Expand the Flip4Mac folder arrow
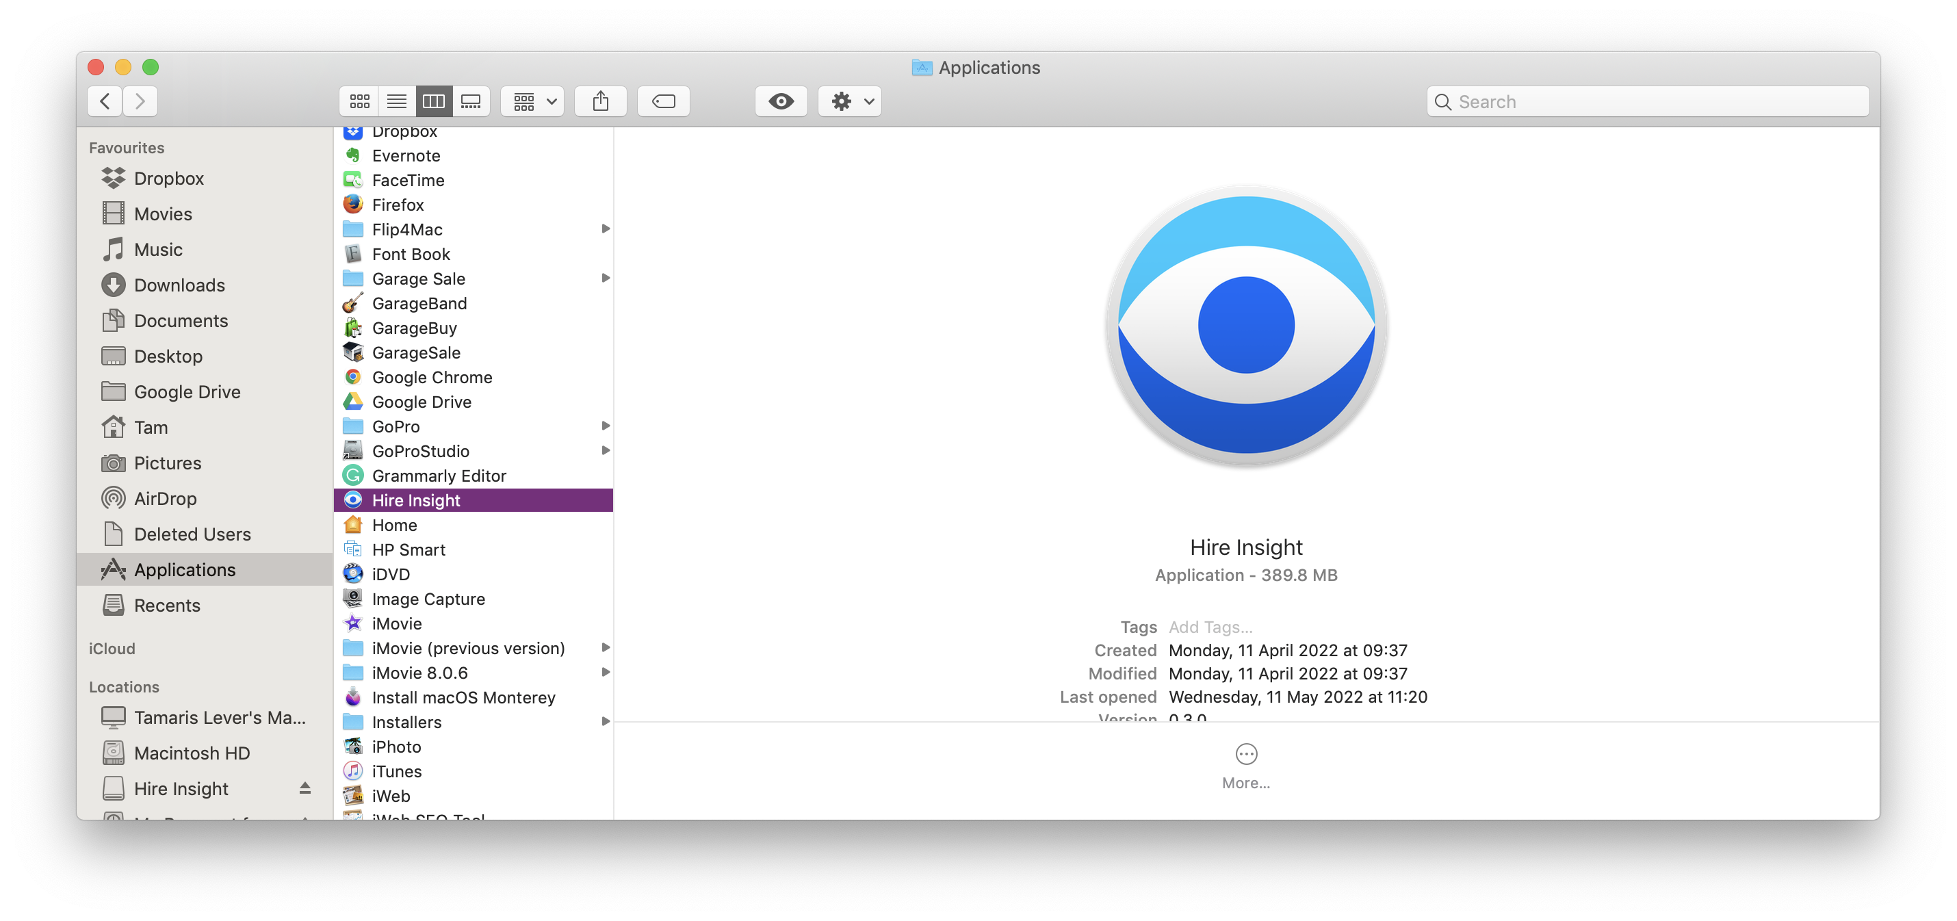The height and width of the screenshot is (921, 1957). point(606,229)
